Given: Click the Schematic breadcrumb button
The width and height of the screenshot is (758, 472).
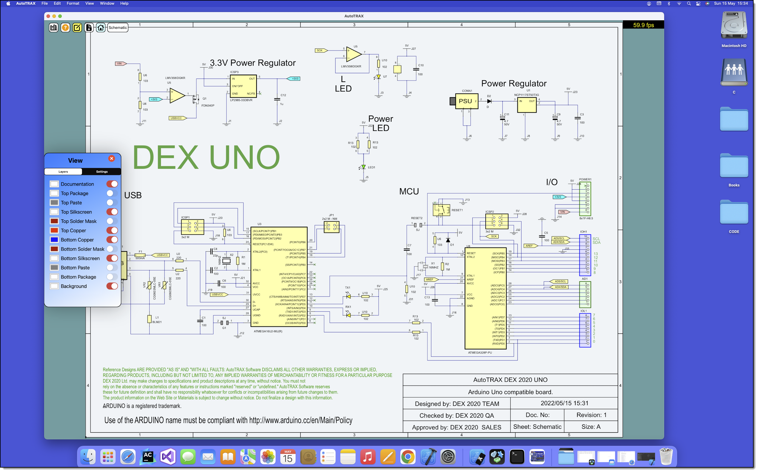Looking at the screenshot, I should tap(118, 27).
